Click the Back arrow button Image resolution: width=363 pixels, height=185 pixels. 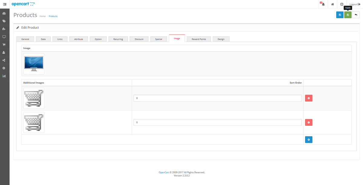pos(356,15)
